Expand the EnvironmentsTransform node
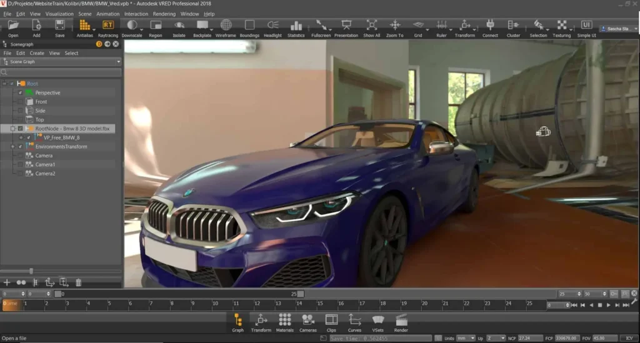Screen dimensions: 640x343 [12, 146]
